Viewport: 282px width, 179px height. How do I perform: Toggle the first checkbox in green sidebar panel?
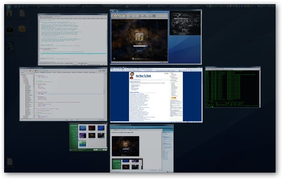[x=77, y=129]
